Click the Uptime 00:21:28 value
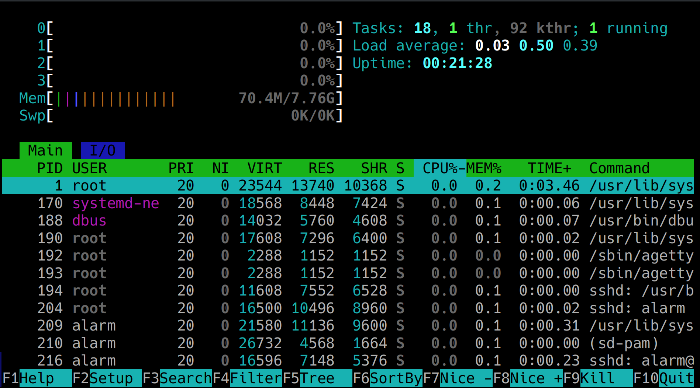700x388 pixels. (457, 63)
